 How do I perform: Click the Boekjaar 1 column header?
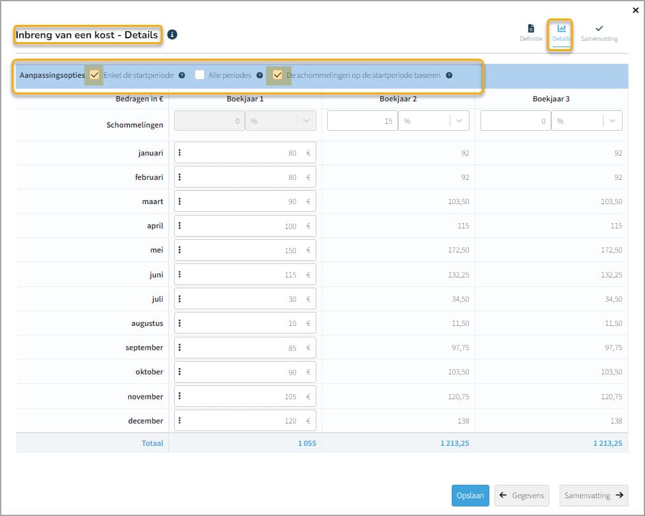[x=245, y=99]
